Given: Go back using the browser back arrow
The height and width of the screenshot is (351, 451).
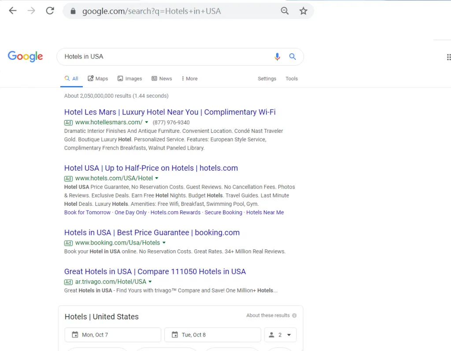Looking at the screenshot, I should [x=13, y=11].
